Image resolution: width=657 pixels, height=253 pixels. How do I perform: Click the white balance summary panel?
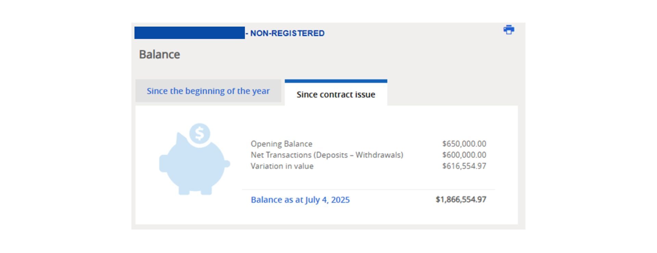coord(326,165)
